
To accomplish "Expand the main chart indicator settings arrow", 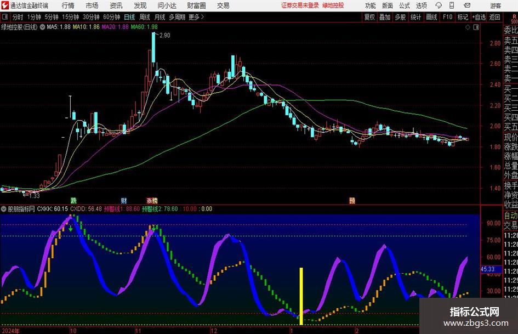I will (x=42, y=27).
